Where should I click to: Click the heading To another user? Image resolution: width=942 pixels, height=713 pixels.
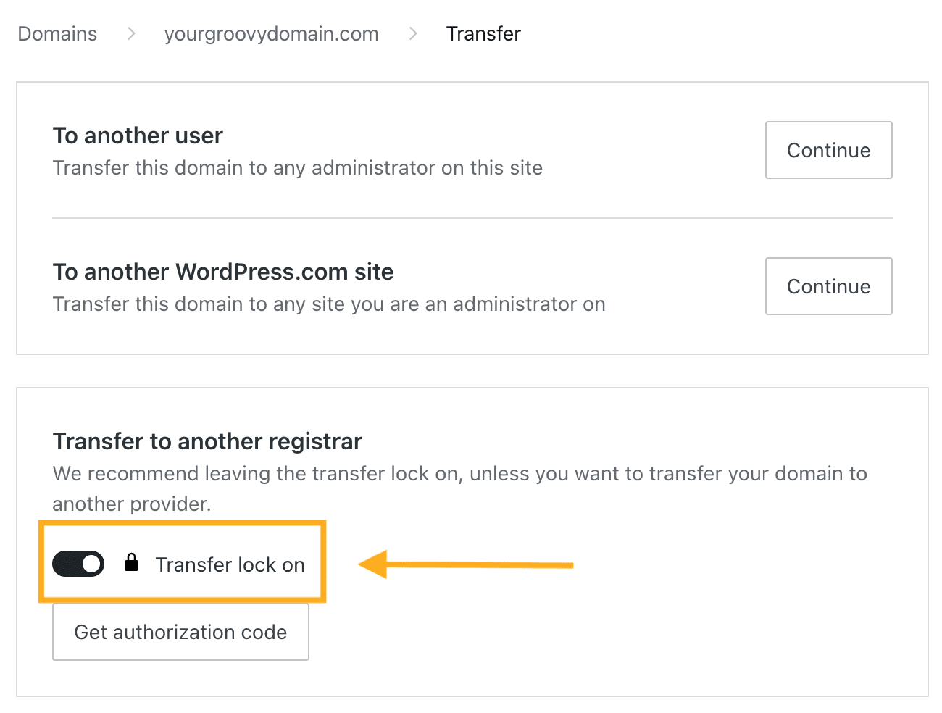[138, 135]
